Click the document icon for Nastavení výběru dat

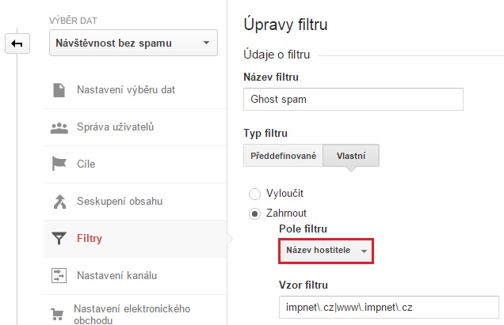(x=59, y=90)
